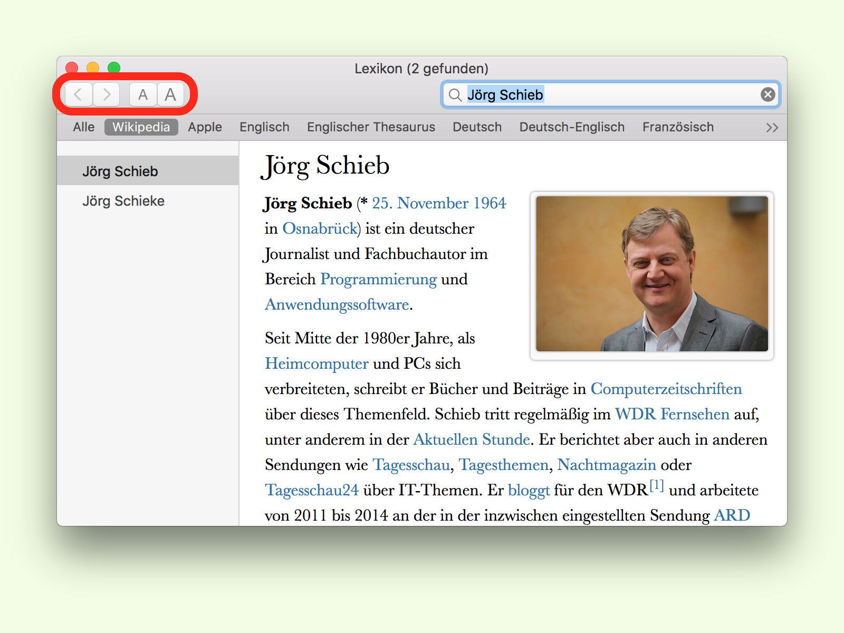
Task: Click the portrait photo of Jörg Schieb
Action: (652, 274)
